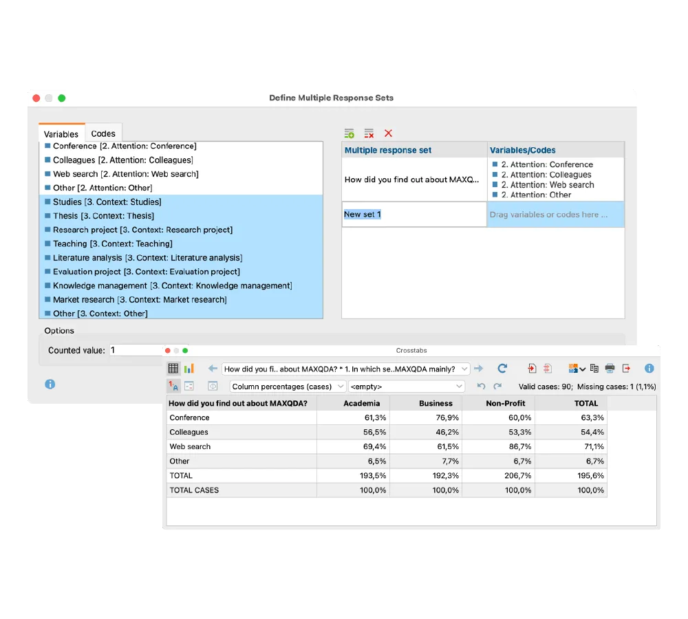The height and width of the screenshot is (619, 688).
Task: Switch Crosstabs to table view
Action: (x=173, y=369)
